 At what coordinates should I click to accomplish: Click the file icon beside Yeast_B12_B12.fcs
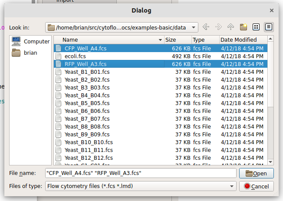58,158
